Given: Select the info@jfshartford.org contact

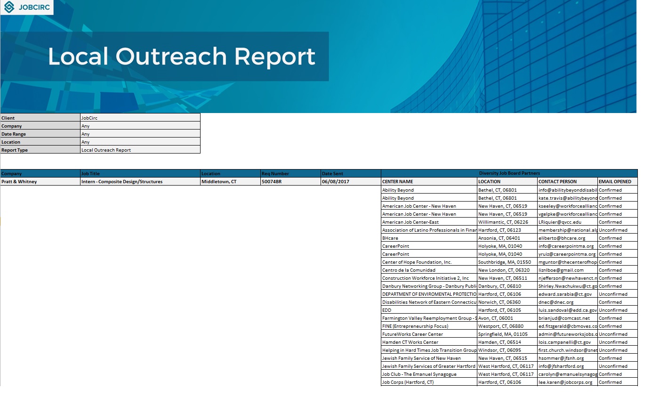Looking at the screenshot, I should click(x=568, y=366).
